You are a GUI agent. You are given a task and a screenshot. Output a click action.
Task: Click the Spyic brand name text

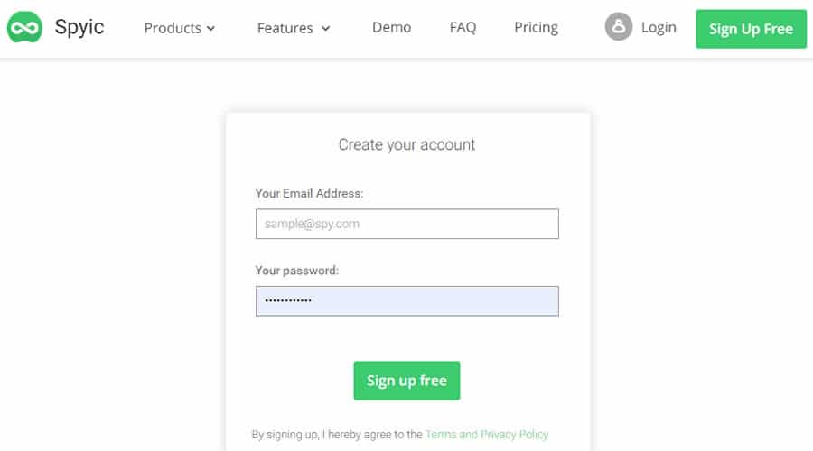pos(79,28)
